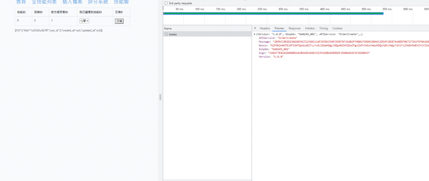Click the Message value line in preview

tap(344, 42)
